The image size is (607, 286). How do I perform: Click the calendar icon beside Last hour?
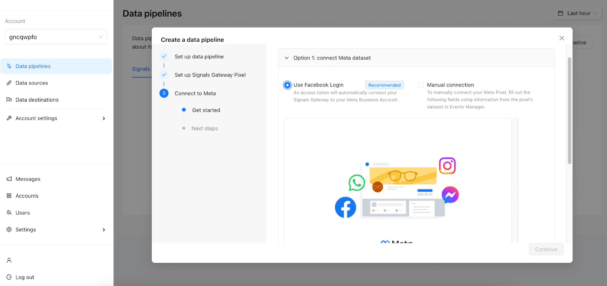pyautogui.click(x=561, y=13)
